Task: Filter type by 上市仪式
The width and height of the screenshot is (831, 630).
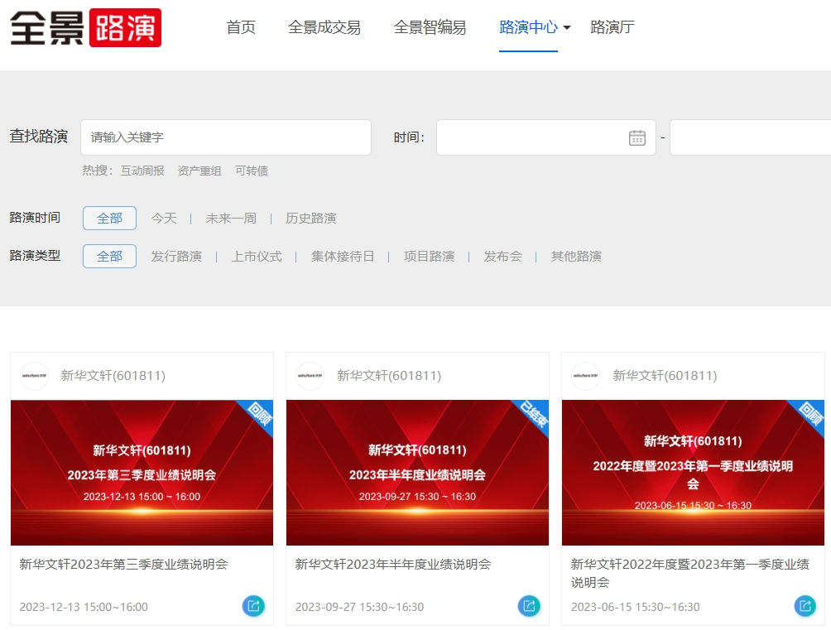Action: [x=257, y=256]
